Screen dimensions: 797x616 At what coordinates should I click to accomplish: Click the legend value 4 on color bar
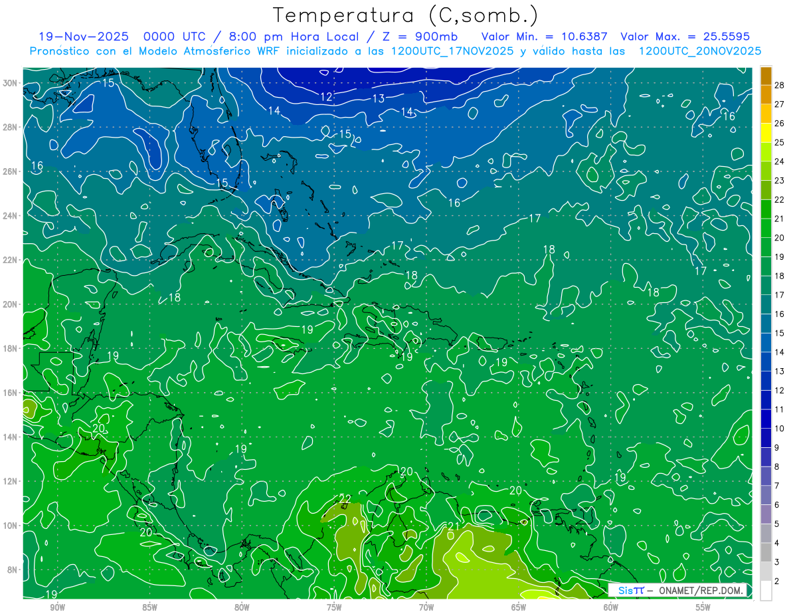pos(776,543)
